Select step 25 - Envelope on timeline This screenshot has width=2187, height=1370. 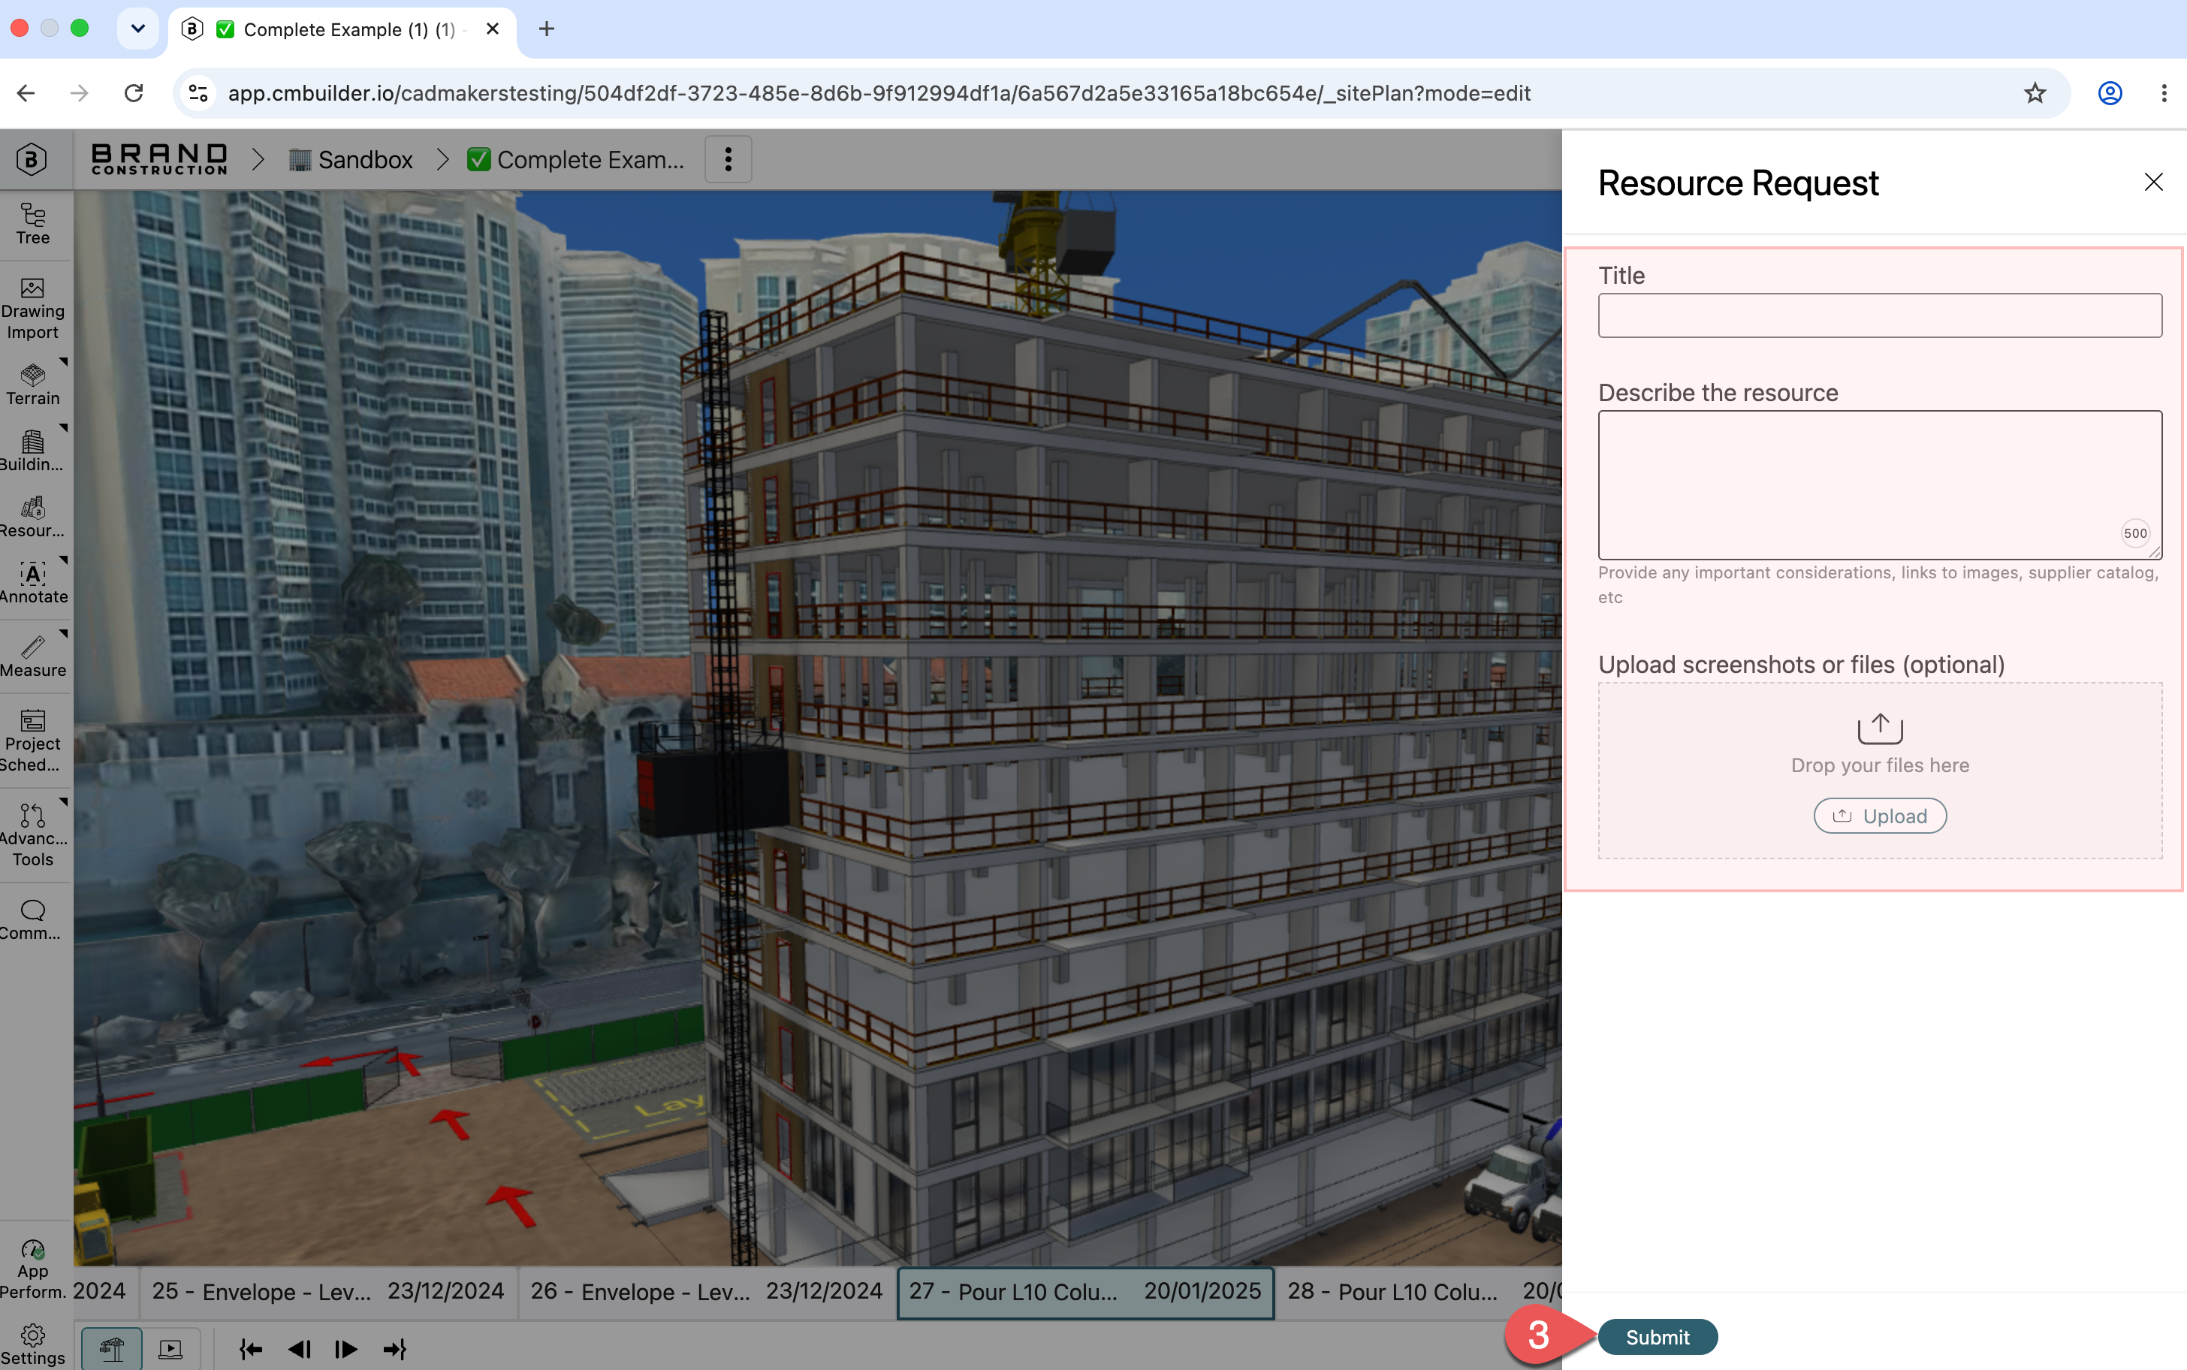328,1291
